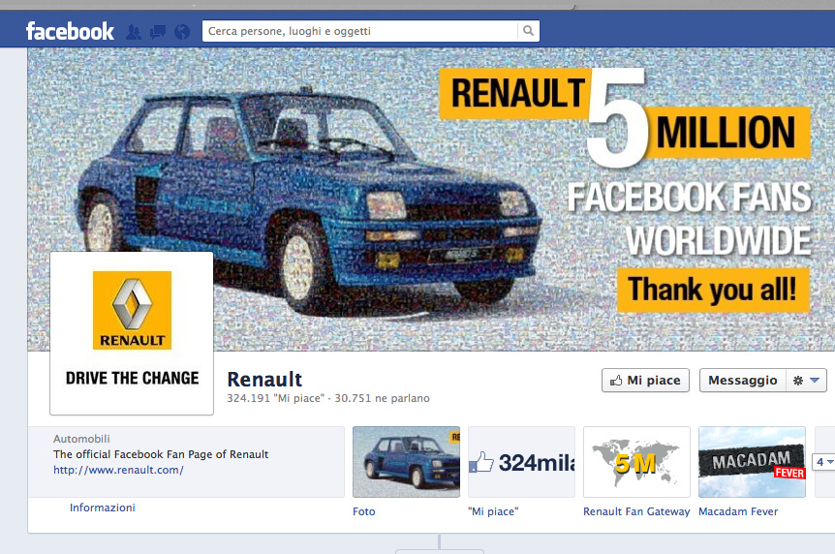Open notifications globe icon
Image resolution: width=835 pixels, height=554 pixels.
[182, 32]
